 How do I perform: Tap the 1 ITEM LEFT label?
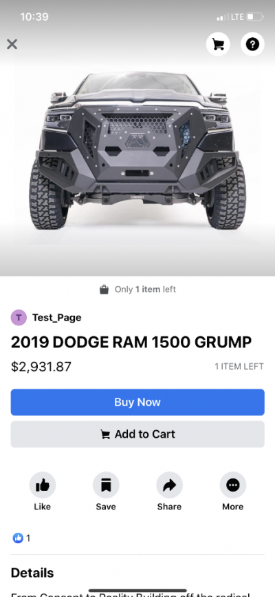[x=239, y=367]
